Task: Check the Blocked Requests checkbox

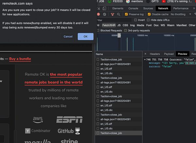Action: click(x=98, y=30)
